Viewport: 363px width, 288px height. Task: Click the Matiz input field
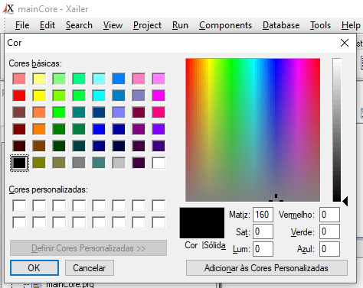pos(263,215)
